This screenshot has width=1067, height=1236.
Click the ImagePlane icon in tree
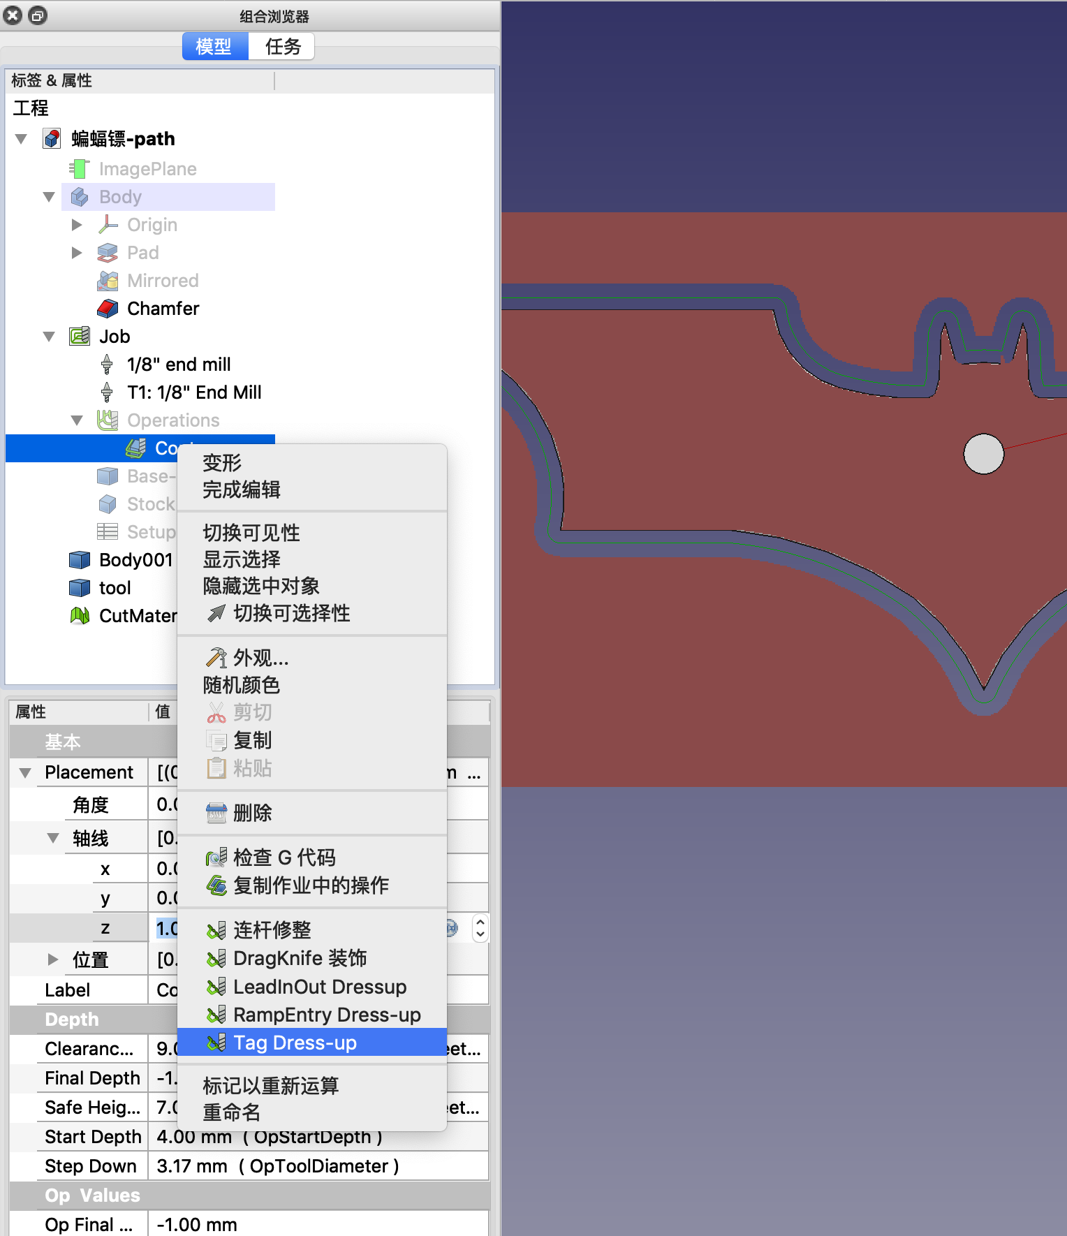tap(80, 168)
